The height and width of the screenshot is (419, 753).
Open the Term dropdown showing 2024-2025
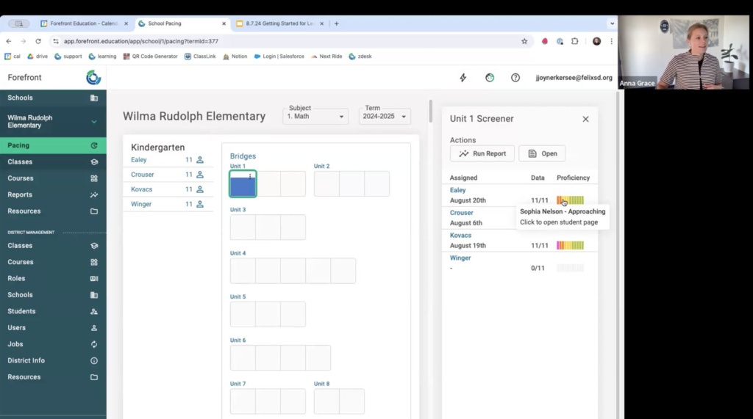click(x=385, y=116)
